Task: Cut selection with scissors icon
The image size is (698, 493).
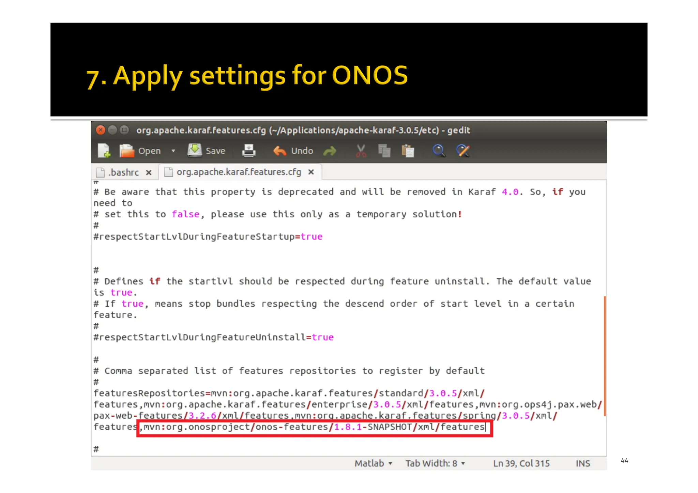Action: click(x=361, y=151)
